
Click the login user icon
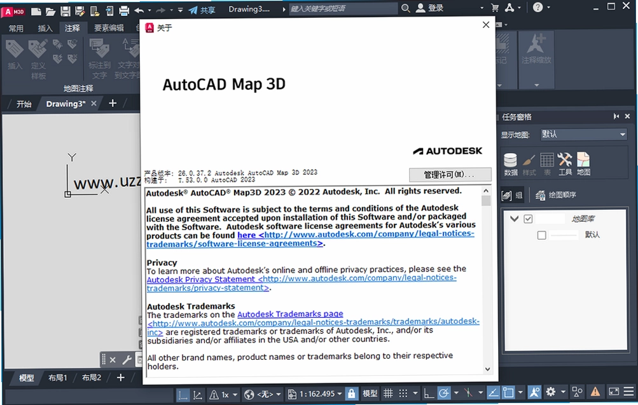(x=420, y=8)
